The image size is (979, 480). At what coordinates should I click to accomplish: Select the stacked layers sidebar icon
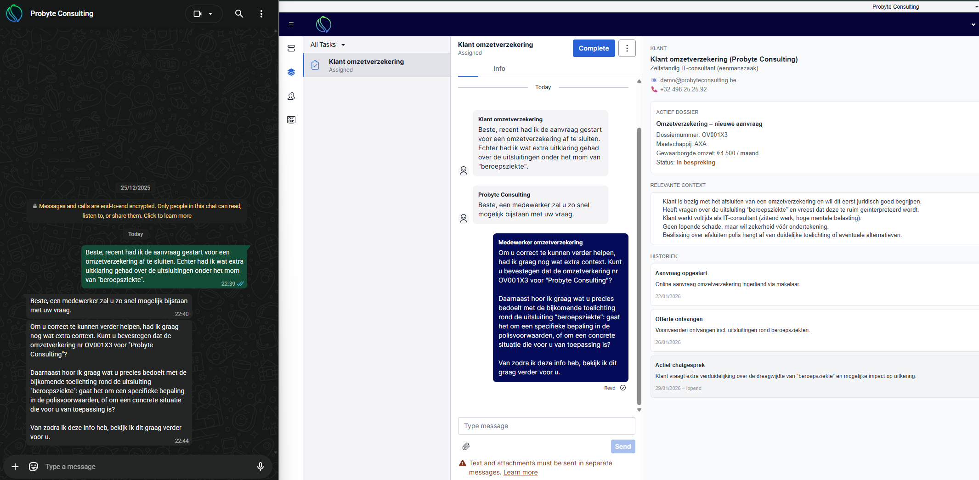(291, 72)
